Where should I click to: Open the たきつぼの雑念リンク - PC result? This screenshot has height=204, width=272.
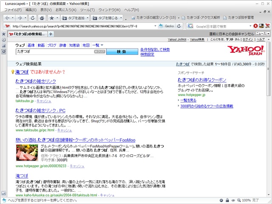tap(40, 110)
